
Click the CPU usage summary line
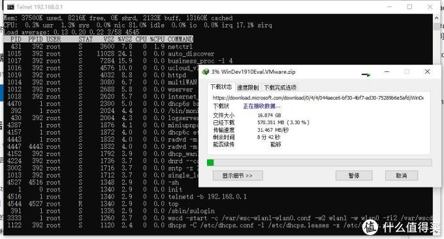pyautogui.click(x=138, y=25)
